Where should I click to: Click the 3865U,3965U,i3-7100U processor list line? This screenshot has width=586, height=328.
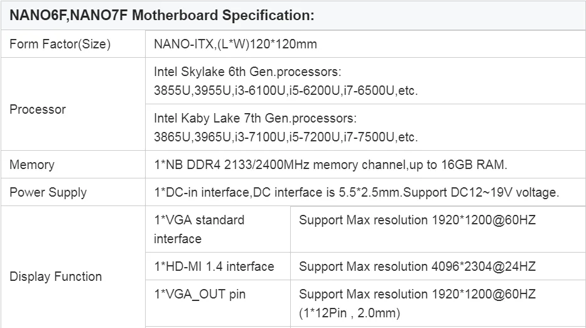pos(285,137)
